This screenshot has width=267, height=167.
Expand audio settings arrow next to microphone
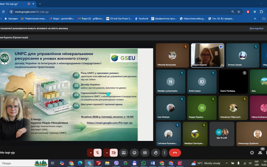coord(90,153)
